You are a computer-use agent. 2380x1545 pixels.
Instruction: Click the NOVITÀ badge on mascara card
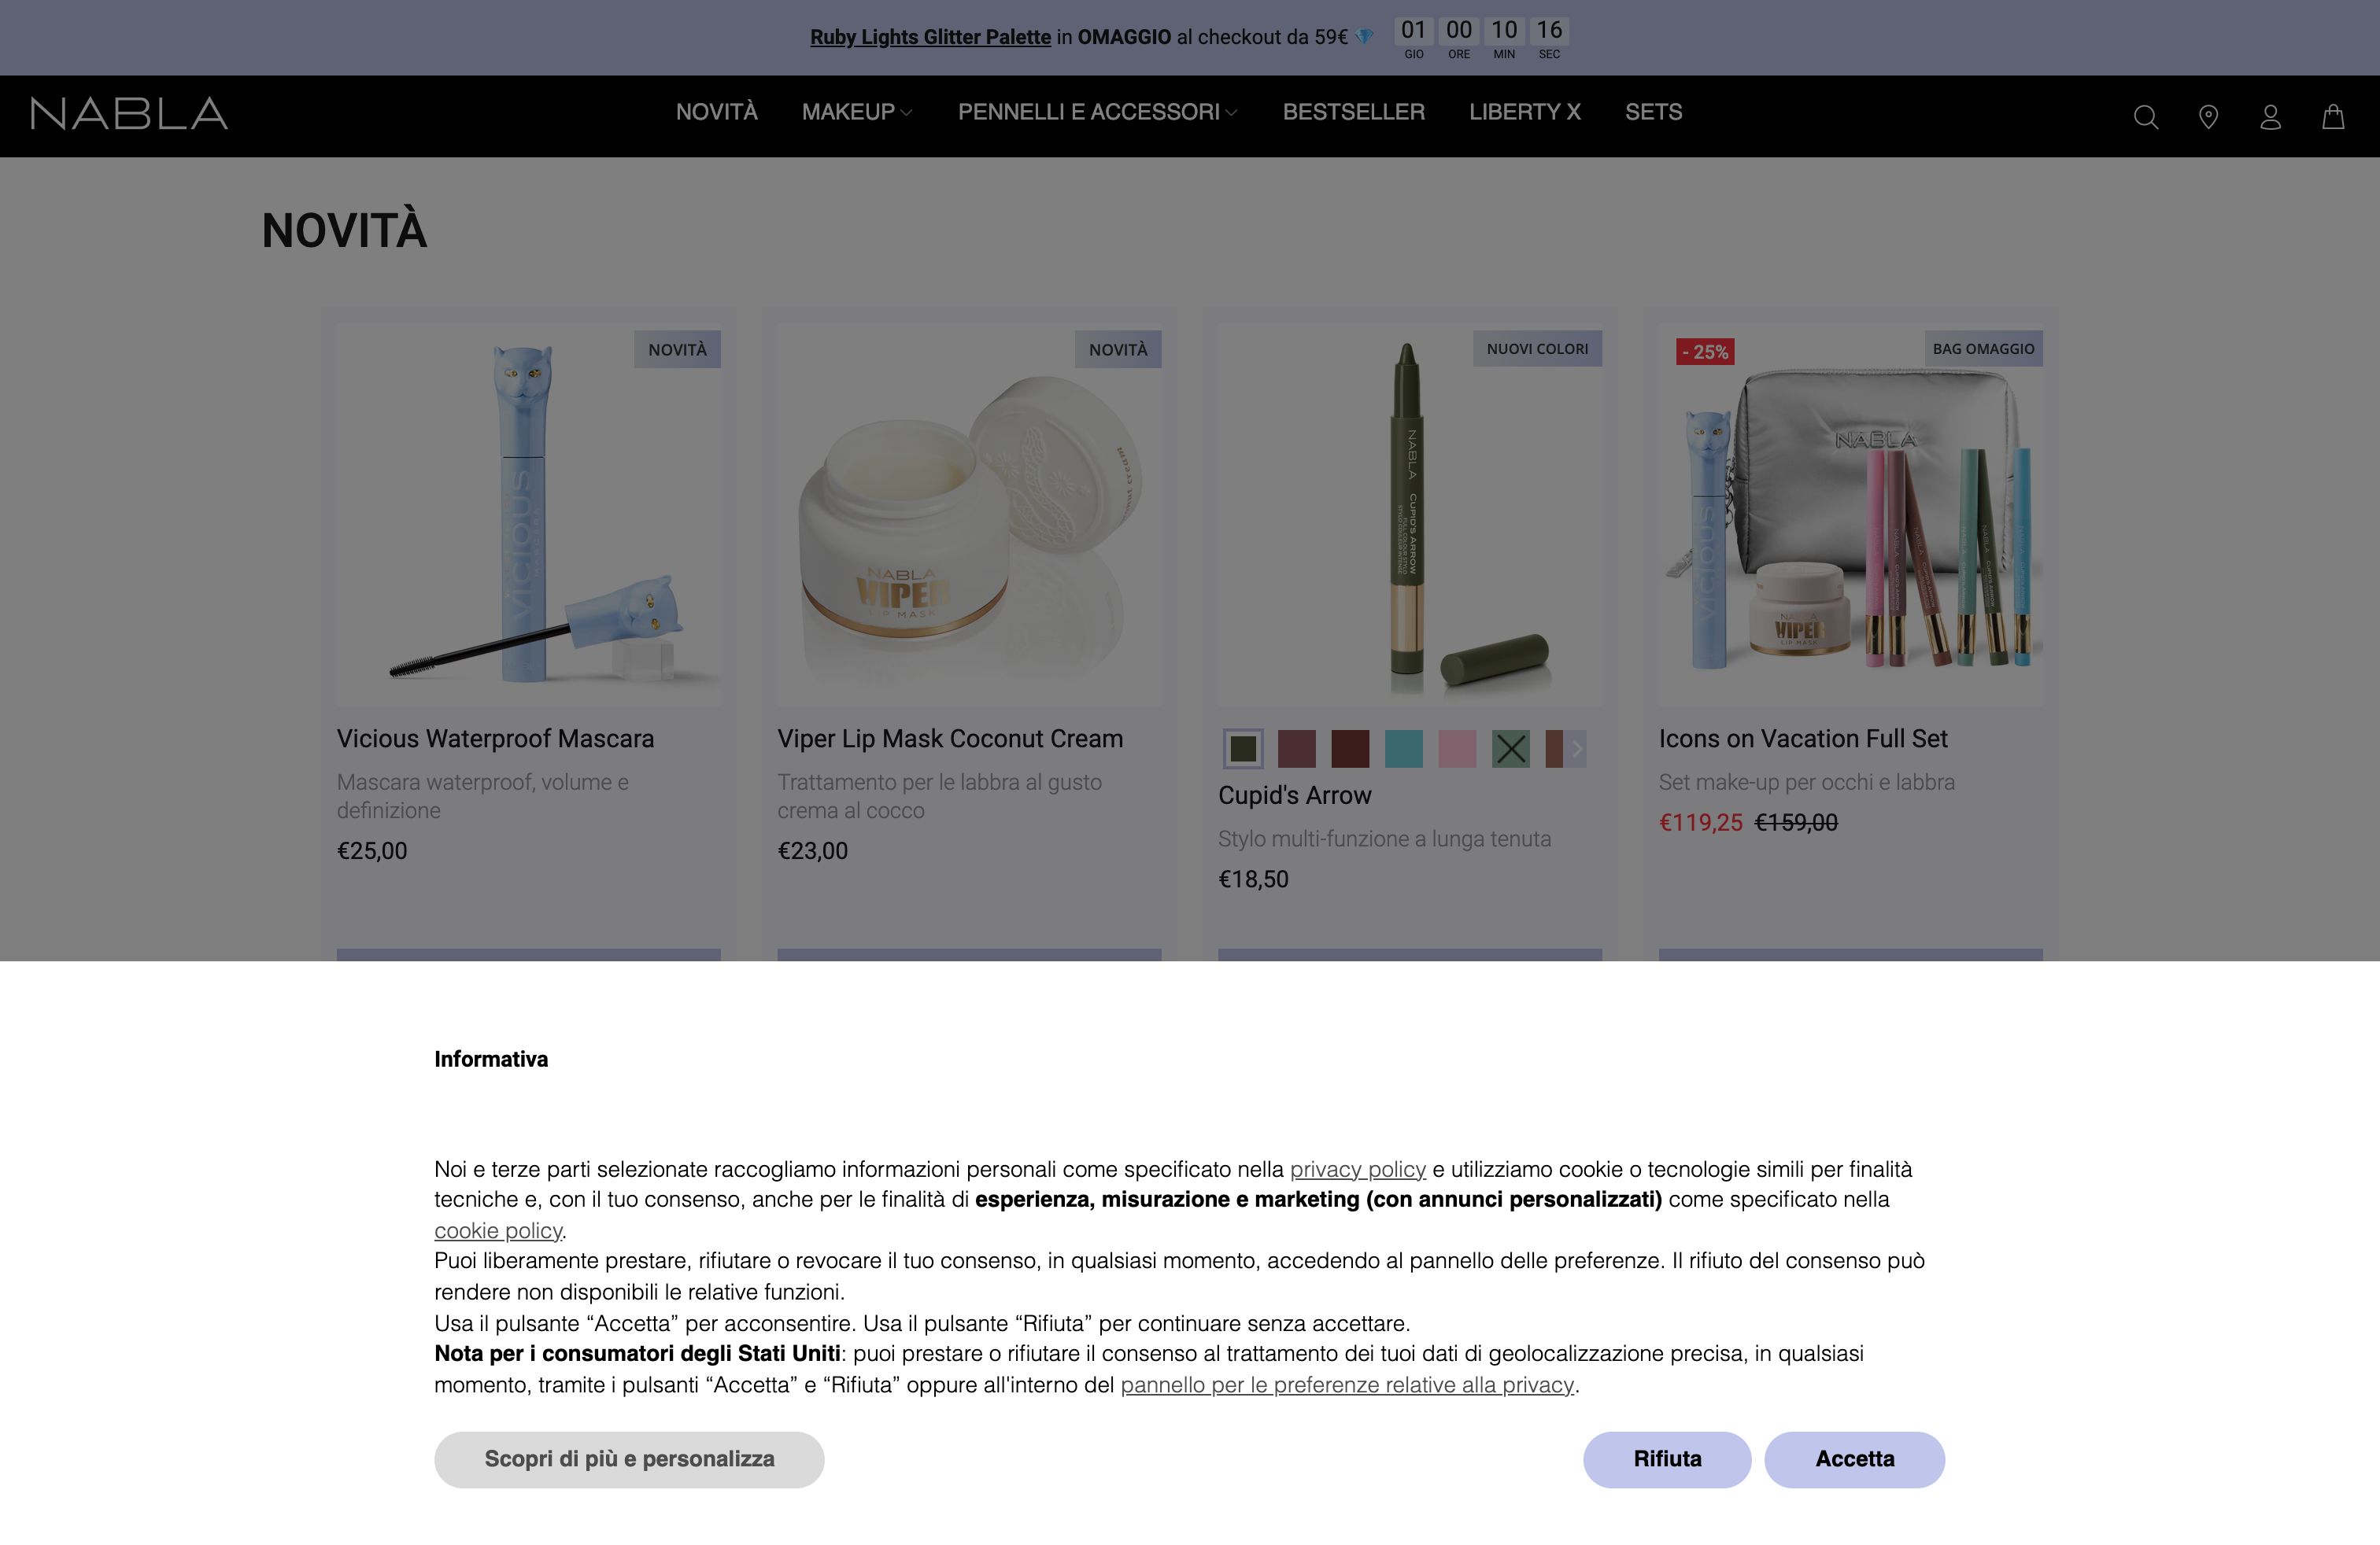[677, 348]
